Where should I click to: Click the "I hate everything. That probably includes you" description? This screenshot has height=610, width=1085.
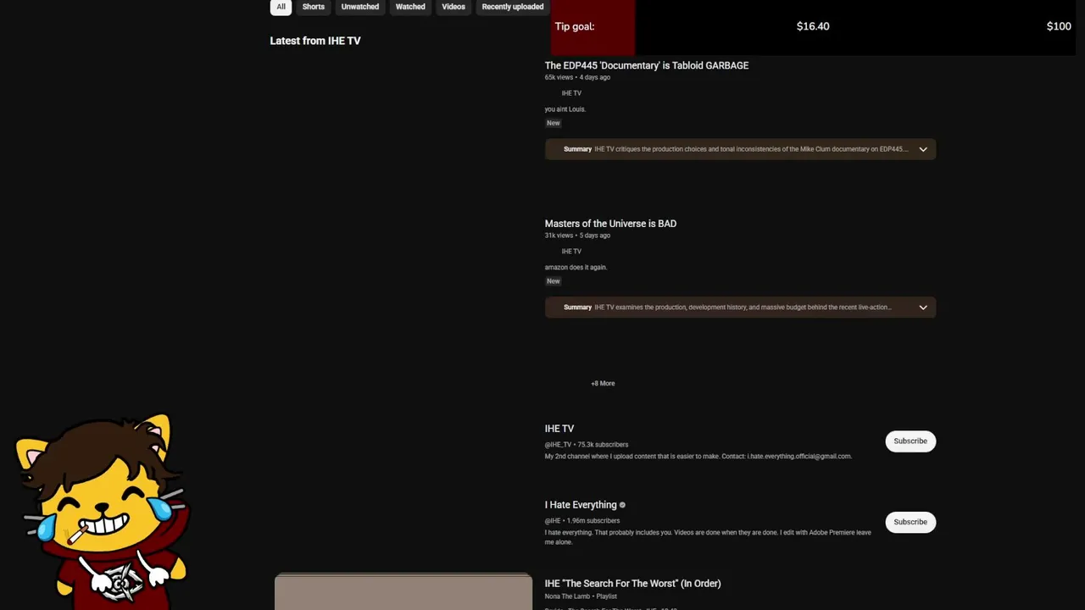(x=708, y=537)
